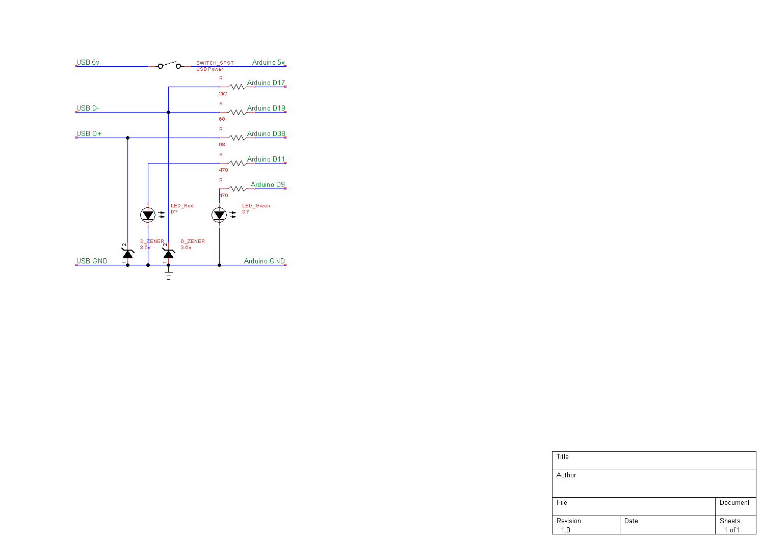This screenshot has height=540, width=762.
Task: Click the "470" value below Arduino D11 resistor
Action: 224,170
